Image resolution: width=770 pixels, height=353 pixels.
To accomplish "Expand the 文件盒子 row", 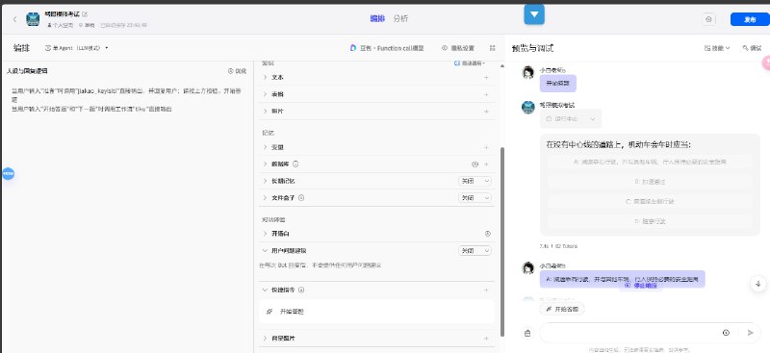I will tap(266, 197).
